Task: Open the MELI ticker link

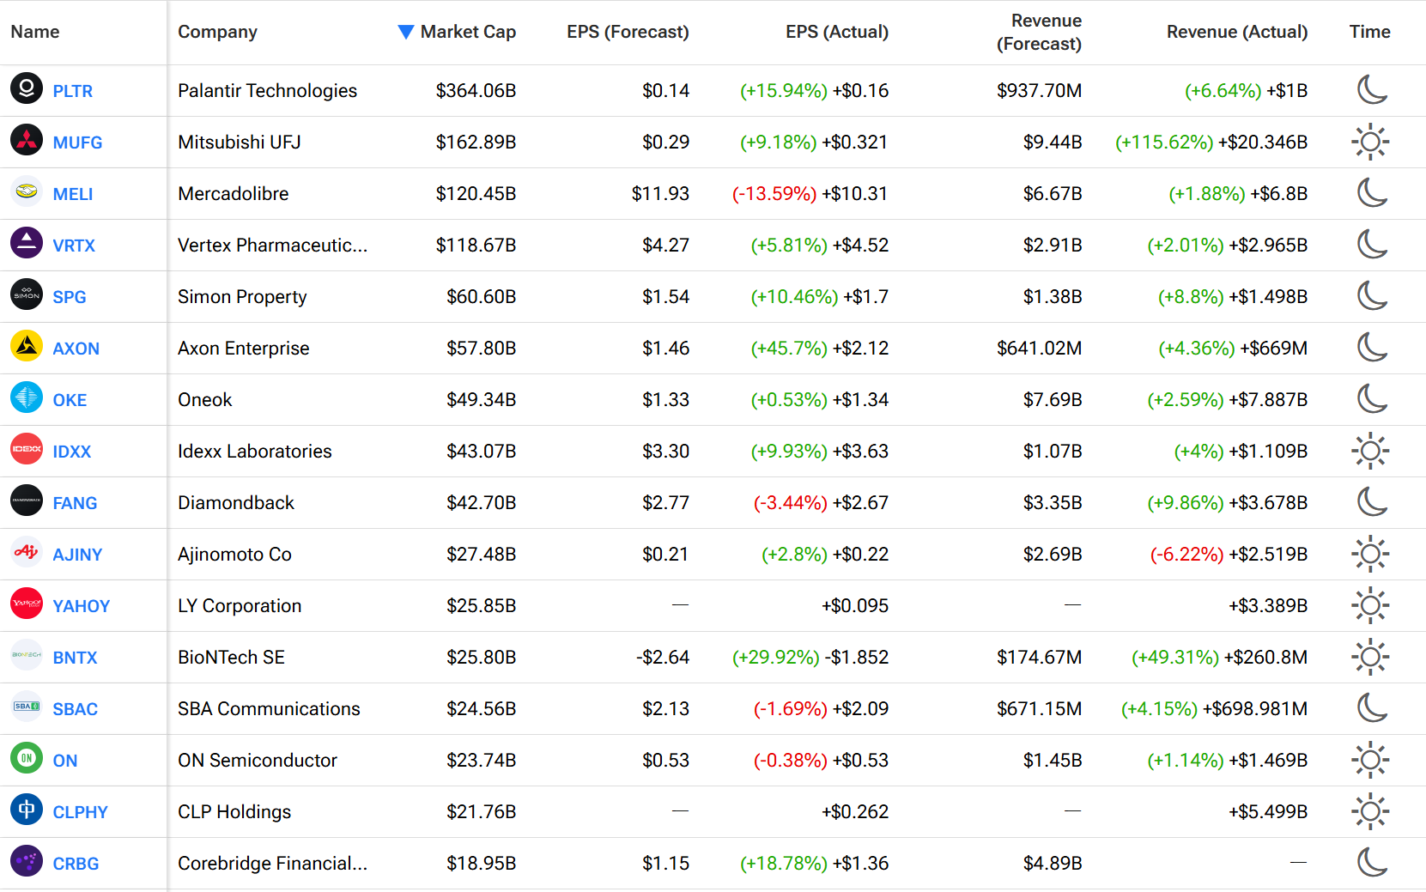Action: coord(73,194)
